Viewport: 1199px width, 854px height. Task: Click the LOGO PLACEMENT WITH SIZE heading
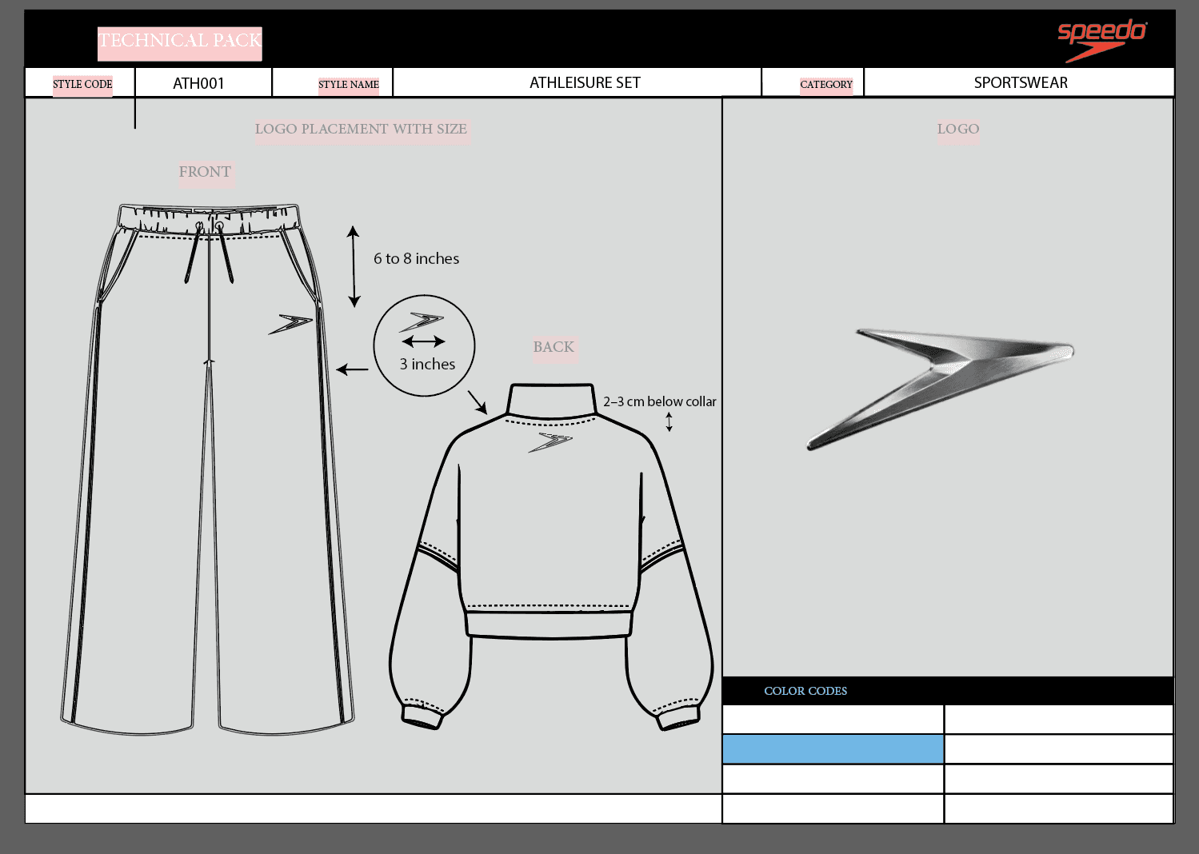(361, 129)
